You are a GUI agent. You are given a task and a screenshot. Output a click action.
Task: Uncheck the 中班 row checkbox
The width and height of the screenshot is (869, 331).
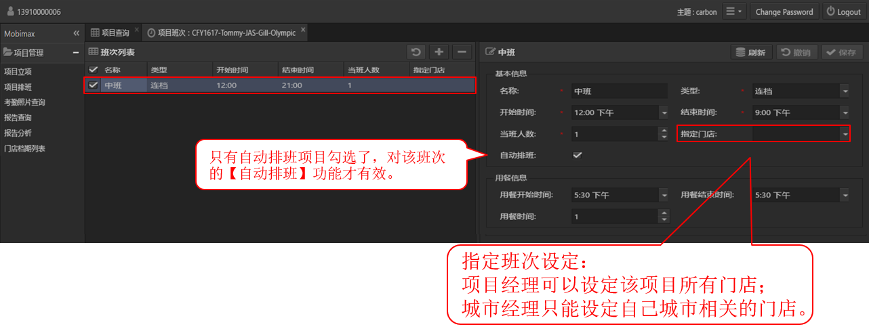94,85
